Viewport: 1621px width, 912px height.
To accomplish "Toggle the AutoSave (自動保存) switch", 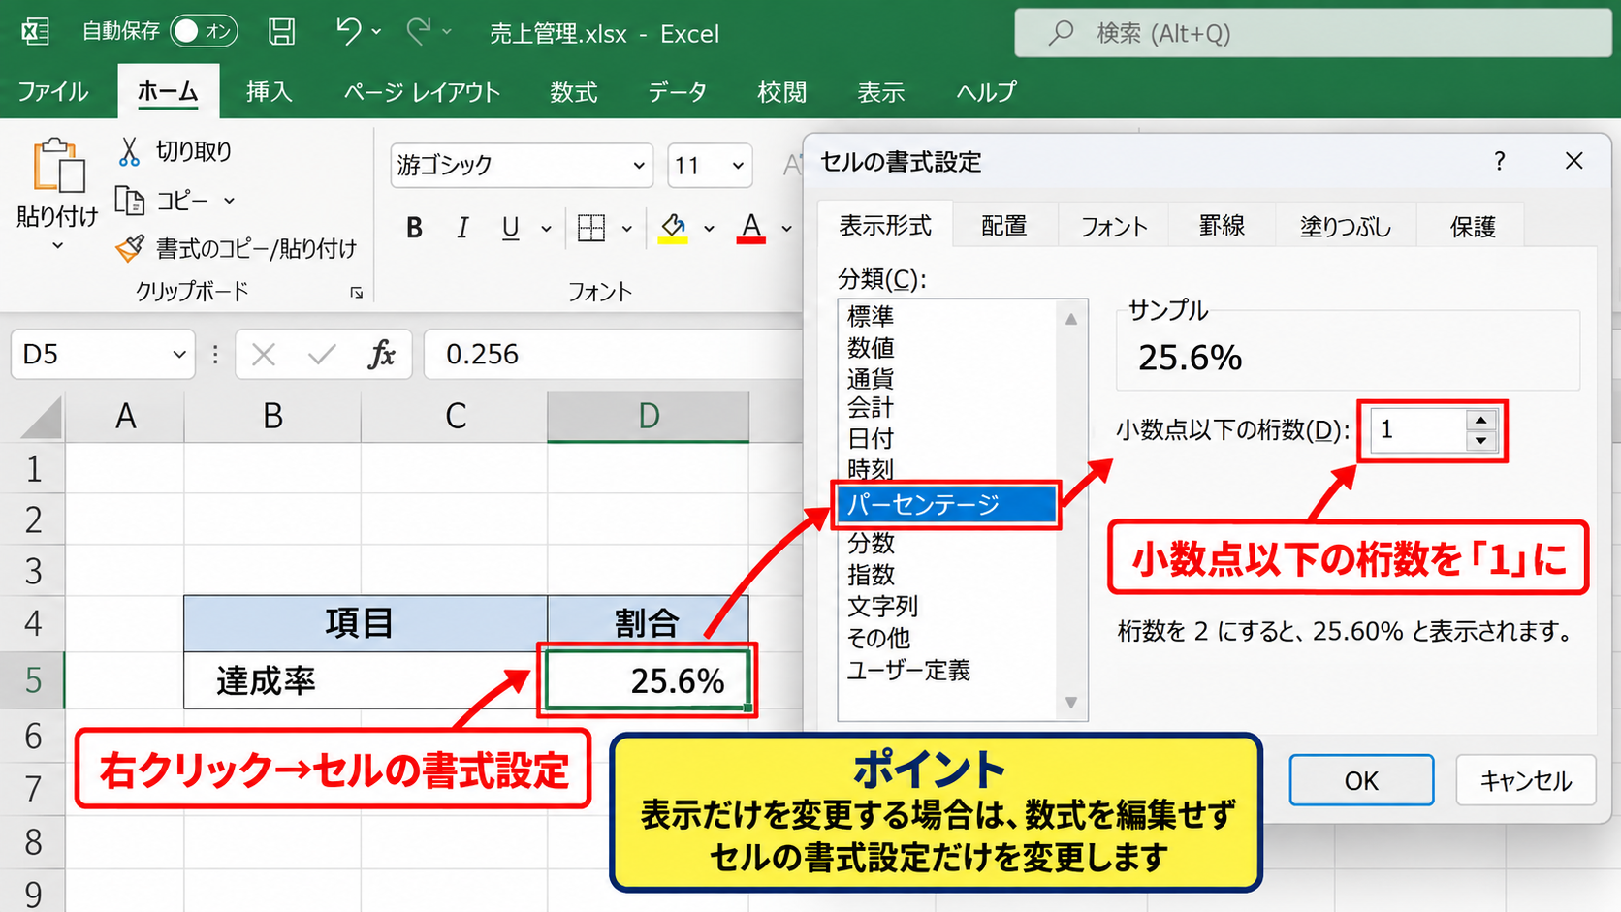I will tap(204, 31).
